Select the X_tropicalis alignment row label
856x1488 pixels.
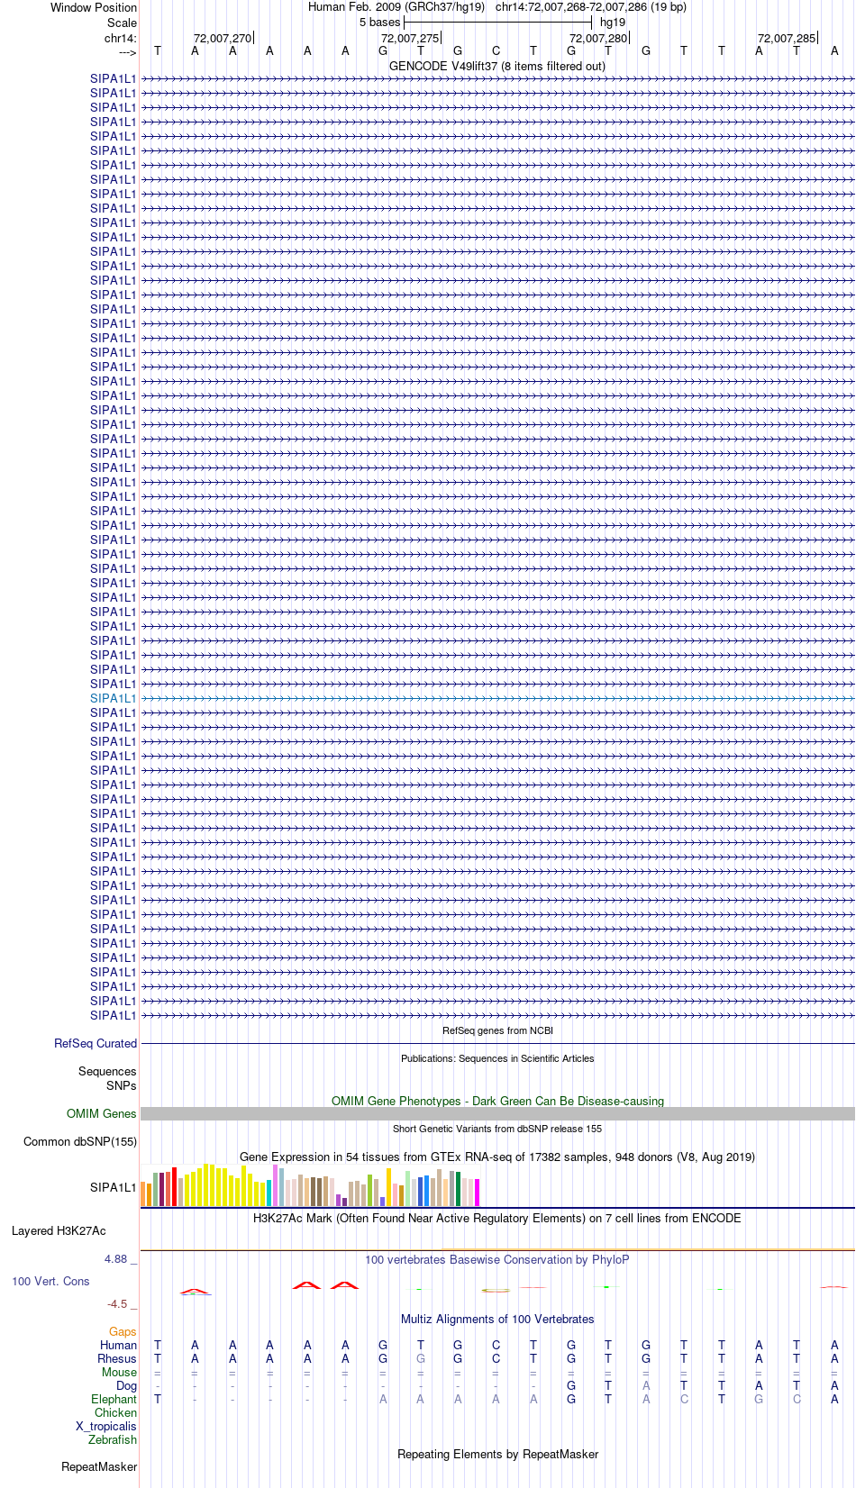(106, 1426)
